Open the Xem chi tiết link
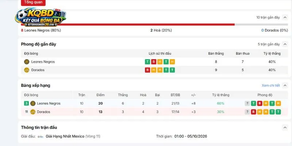The height and width of the screenshot is (146, 292). [271, 85]
